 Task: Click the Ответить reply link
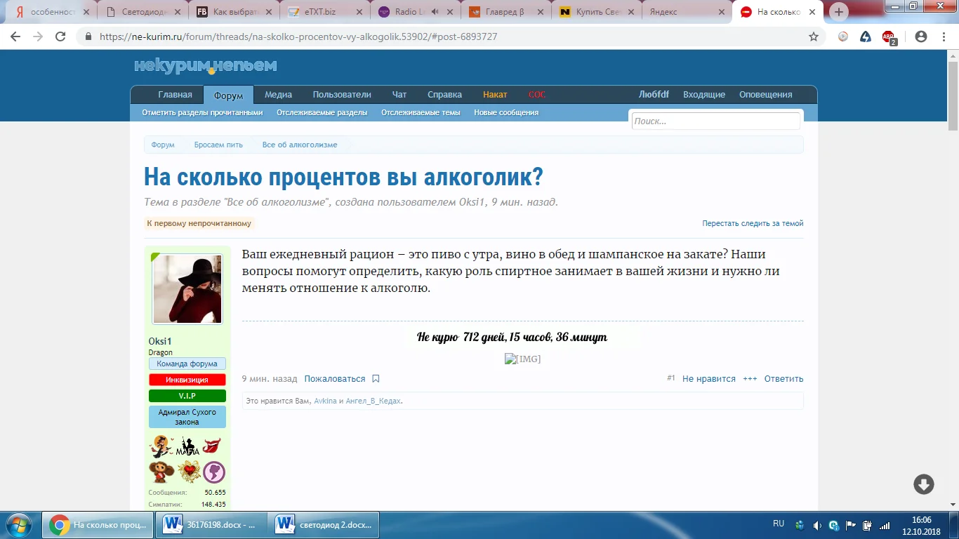tap(783, 379)
